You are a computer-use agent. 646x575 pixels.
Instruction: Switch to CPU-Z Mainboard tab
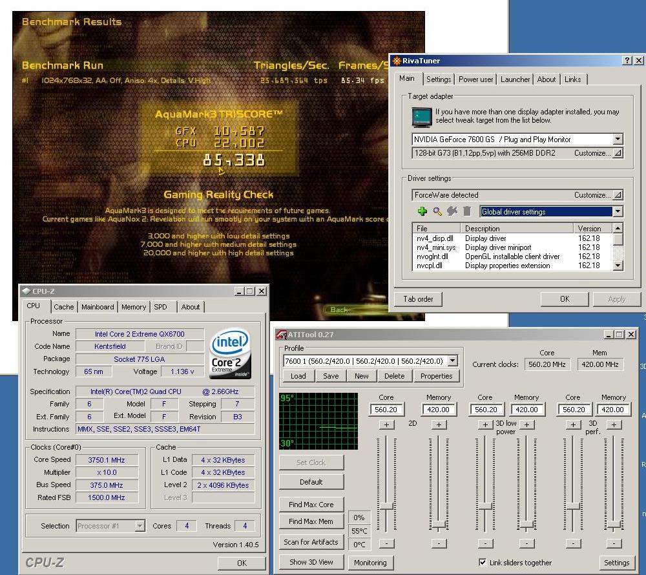(98, 307)
